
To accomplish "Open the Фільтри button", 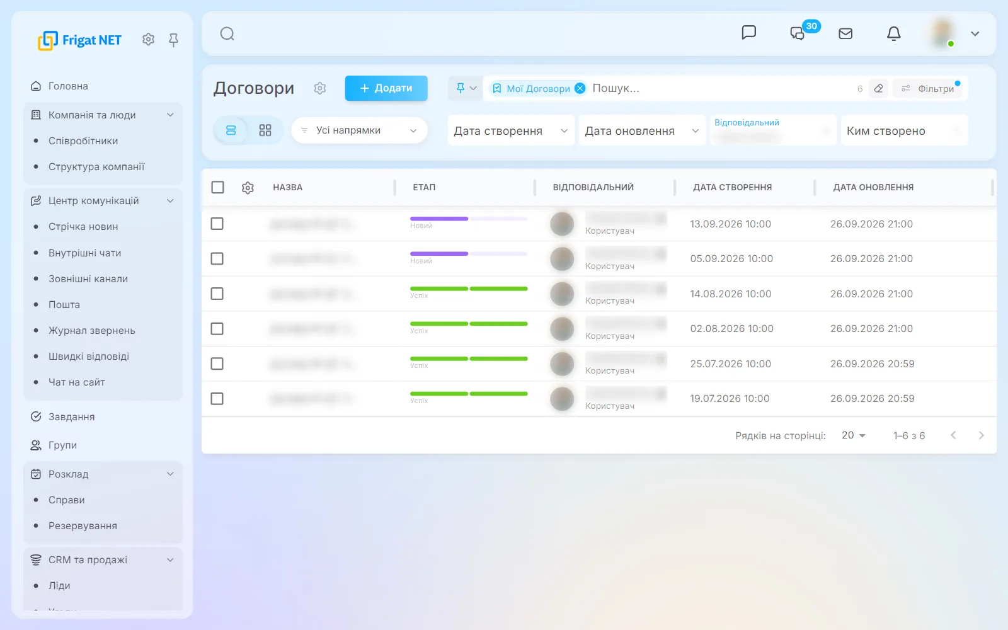I will point(928,88).
